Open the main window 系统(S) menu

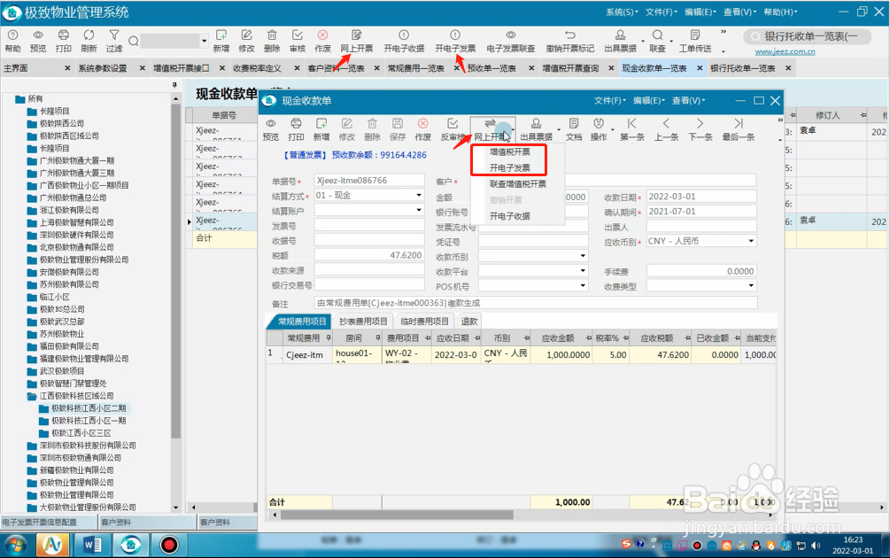point(621,12)
